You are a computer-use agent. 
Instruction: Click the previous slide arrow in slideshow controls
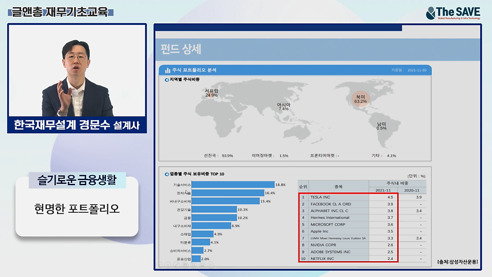(x=160, y=265)
